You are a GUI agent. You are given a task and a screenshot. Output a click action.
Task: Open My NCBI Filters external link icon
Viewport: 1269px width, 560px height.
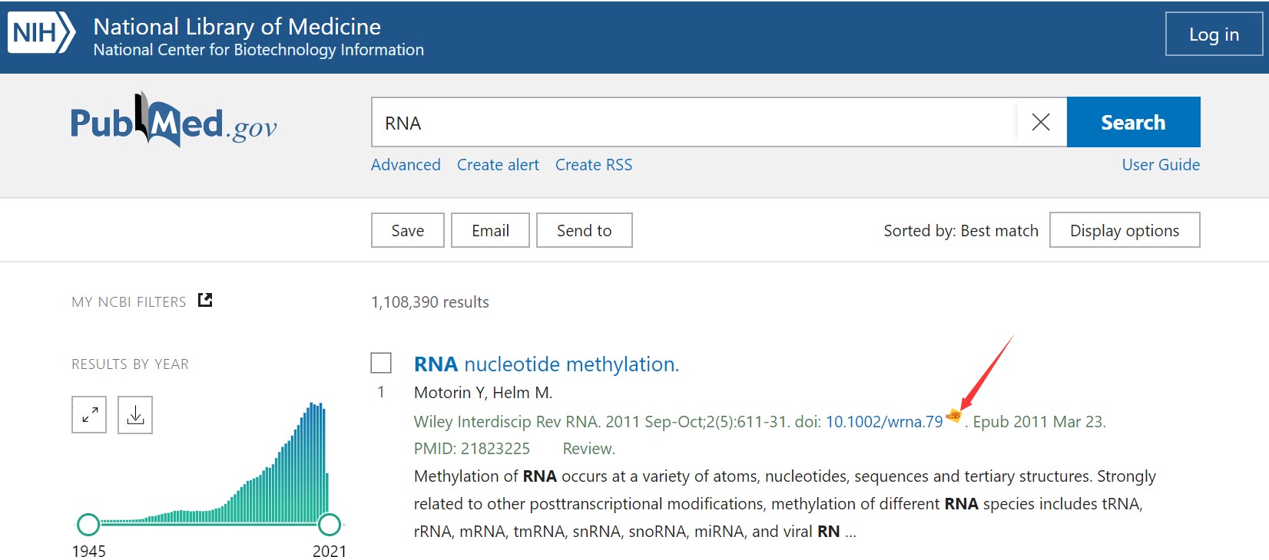[205, 300]
